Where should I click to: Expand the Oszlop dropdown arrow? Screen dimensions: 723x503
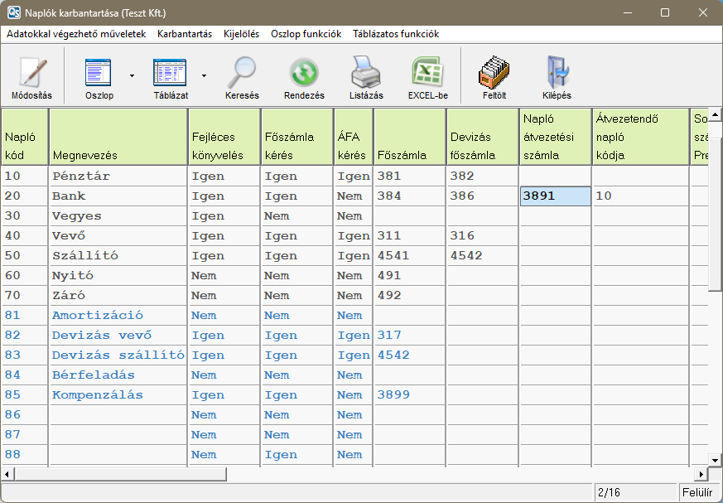point(132,75)
